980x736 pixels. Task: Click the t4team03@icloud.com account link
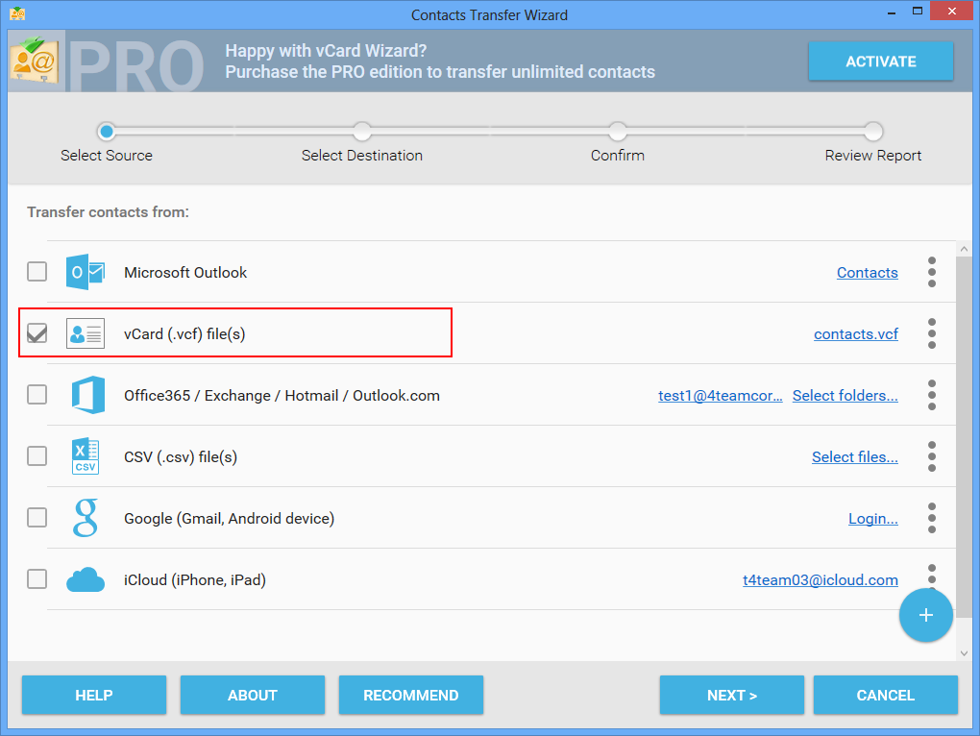(820, 579)
